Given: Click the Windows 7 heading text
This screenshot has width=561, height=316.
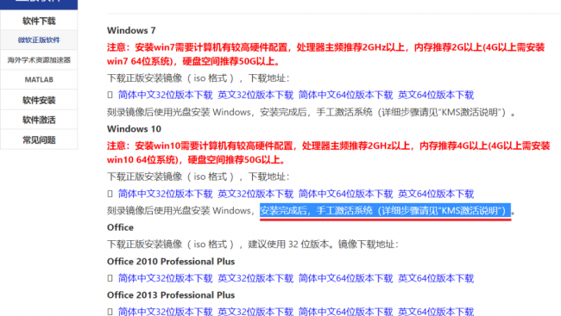Looking at the screenshot, I should point(131,30).
